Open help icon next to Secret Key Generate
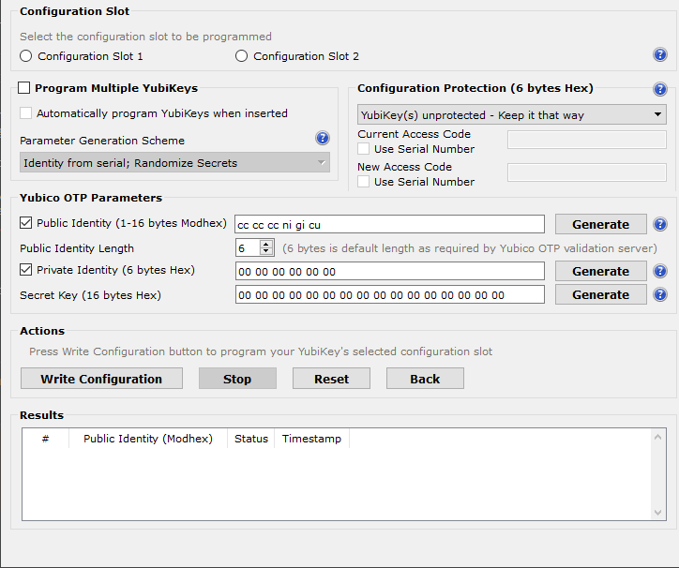Image resolution: width=679 pixels, height=568 pixels. [x=659, y=295]
